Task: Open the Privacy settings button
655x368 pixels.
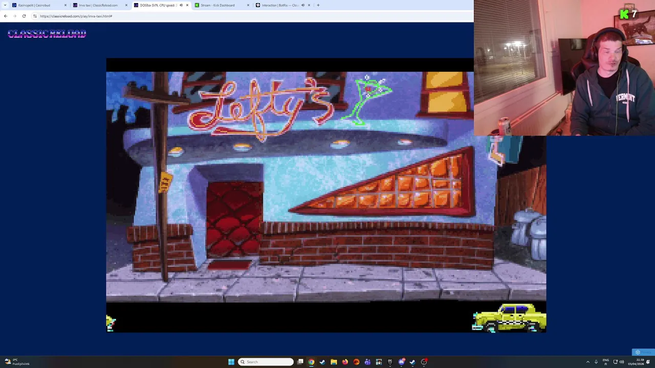Action: tap(643, 352)
